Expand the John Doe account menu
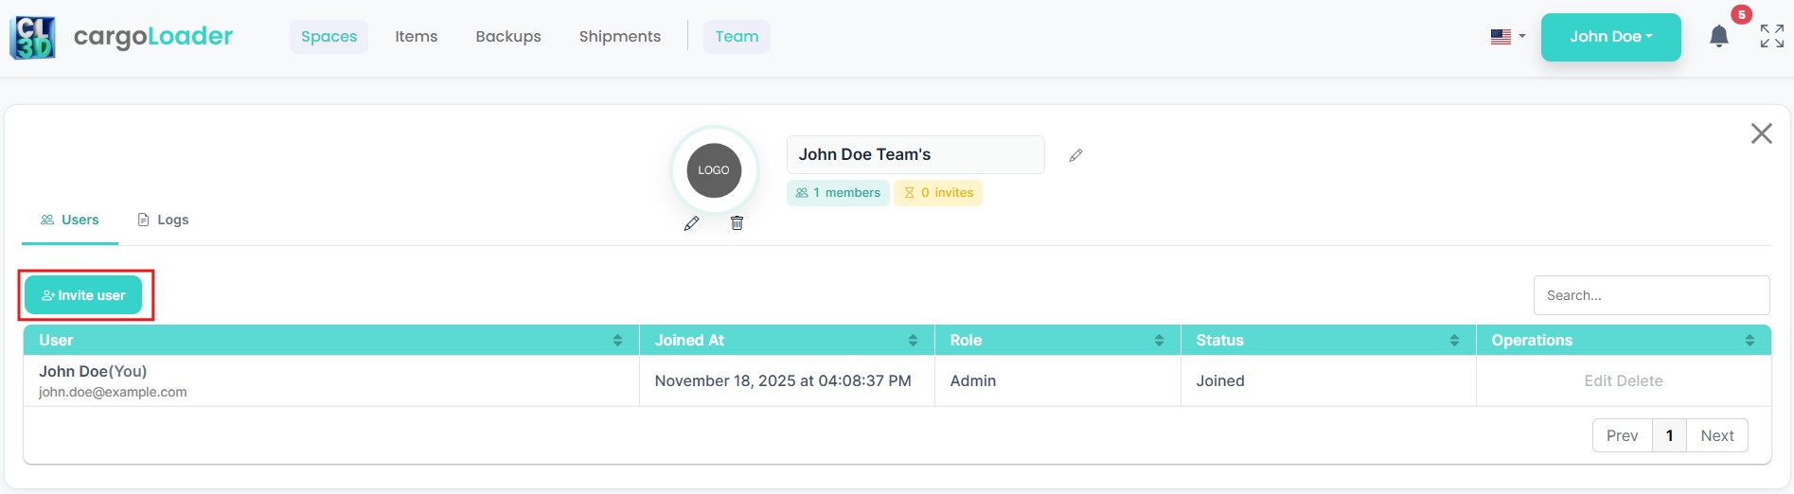The image size is (1794, 494). tap(1610, 37)
